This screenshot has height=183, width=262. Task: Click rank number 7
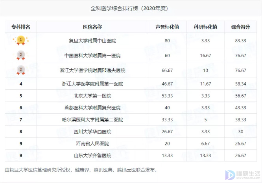[21, 120]
